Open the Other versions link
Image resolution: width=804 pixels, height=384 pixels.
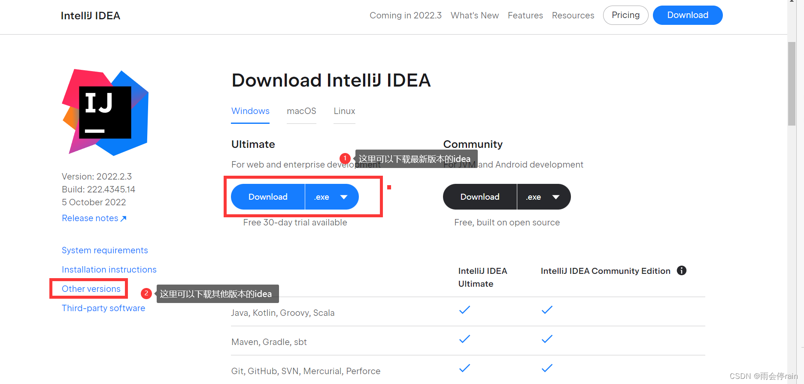point(91,289)
